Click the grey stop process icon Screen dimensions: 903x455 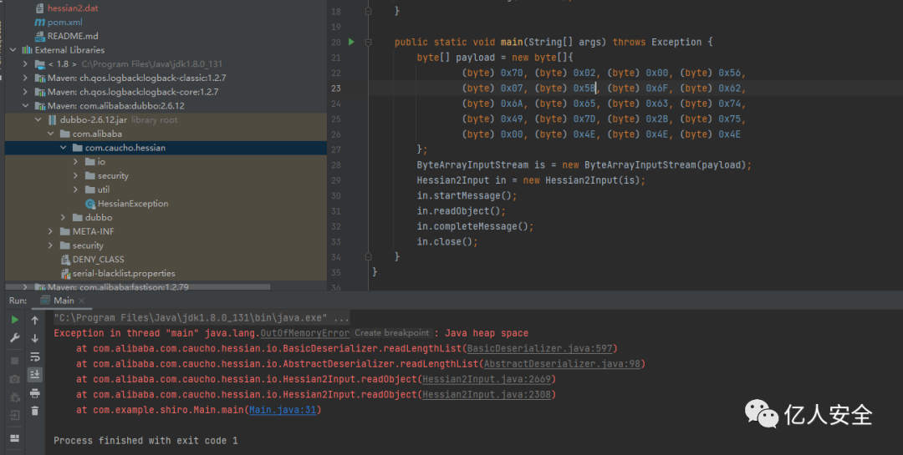(x=15, y=361)
